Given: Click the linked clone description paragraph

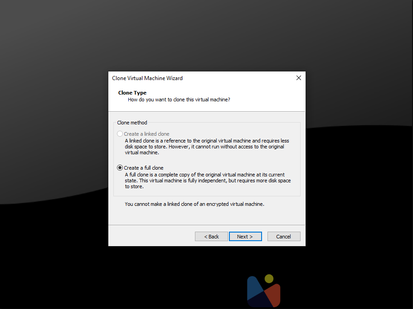Looking at the screenshot, I should 207,147.
